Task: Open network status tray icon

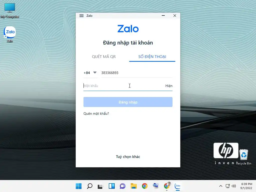Action: [x=227, y=186]
